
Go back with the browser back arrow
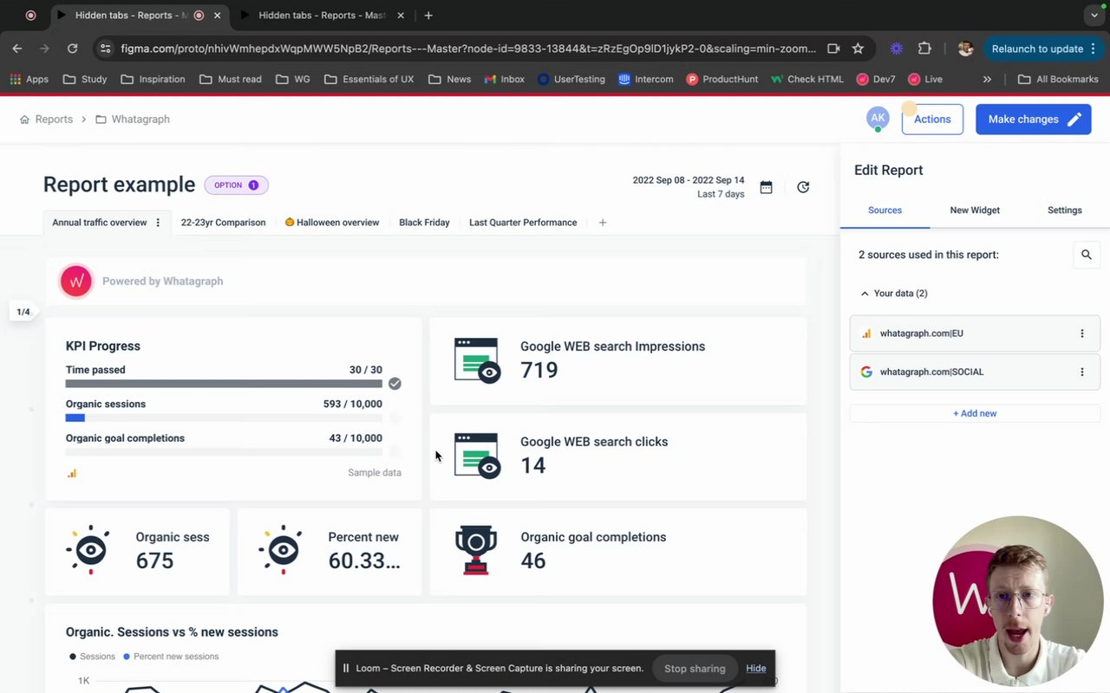[17, 49]
